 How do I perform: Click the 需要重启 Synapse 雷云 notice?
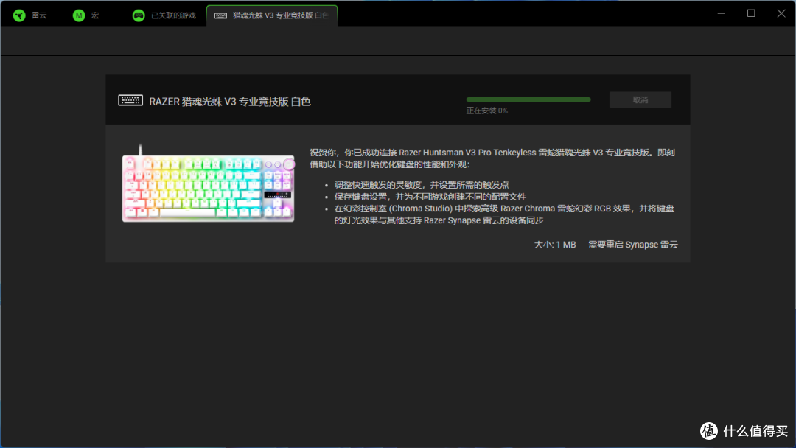tap(632, 245)
